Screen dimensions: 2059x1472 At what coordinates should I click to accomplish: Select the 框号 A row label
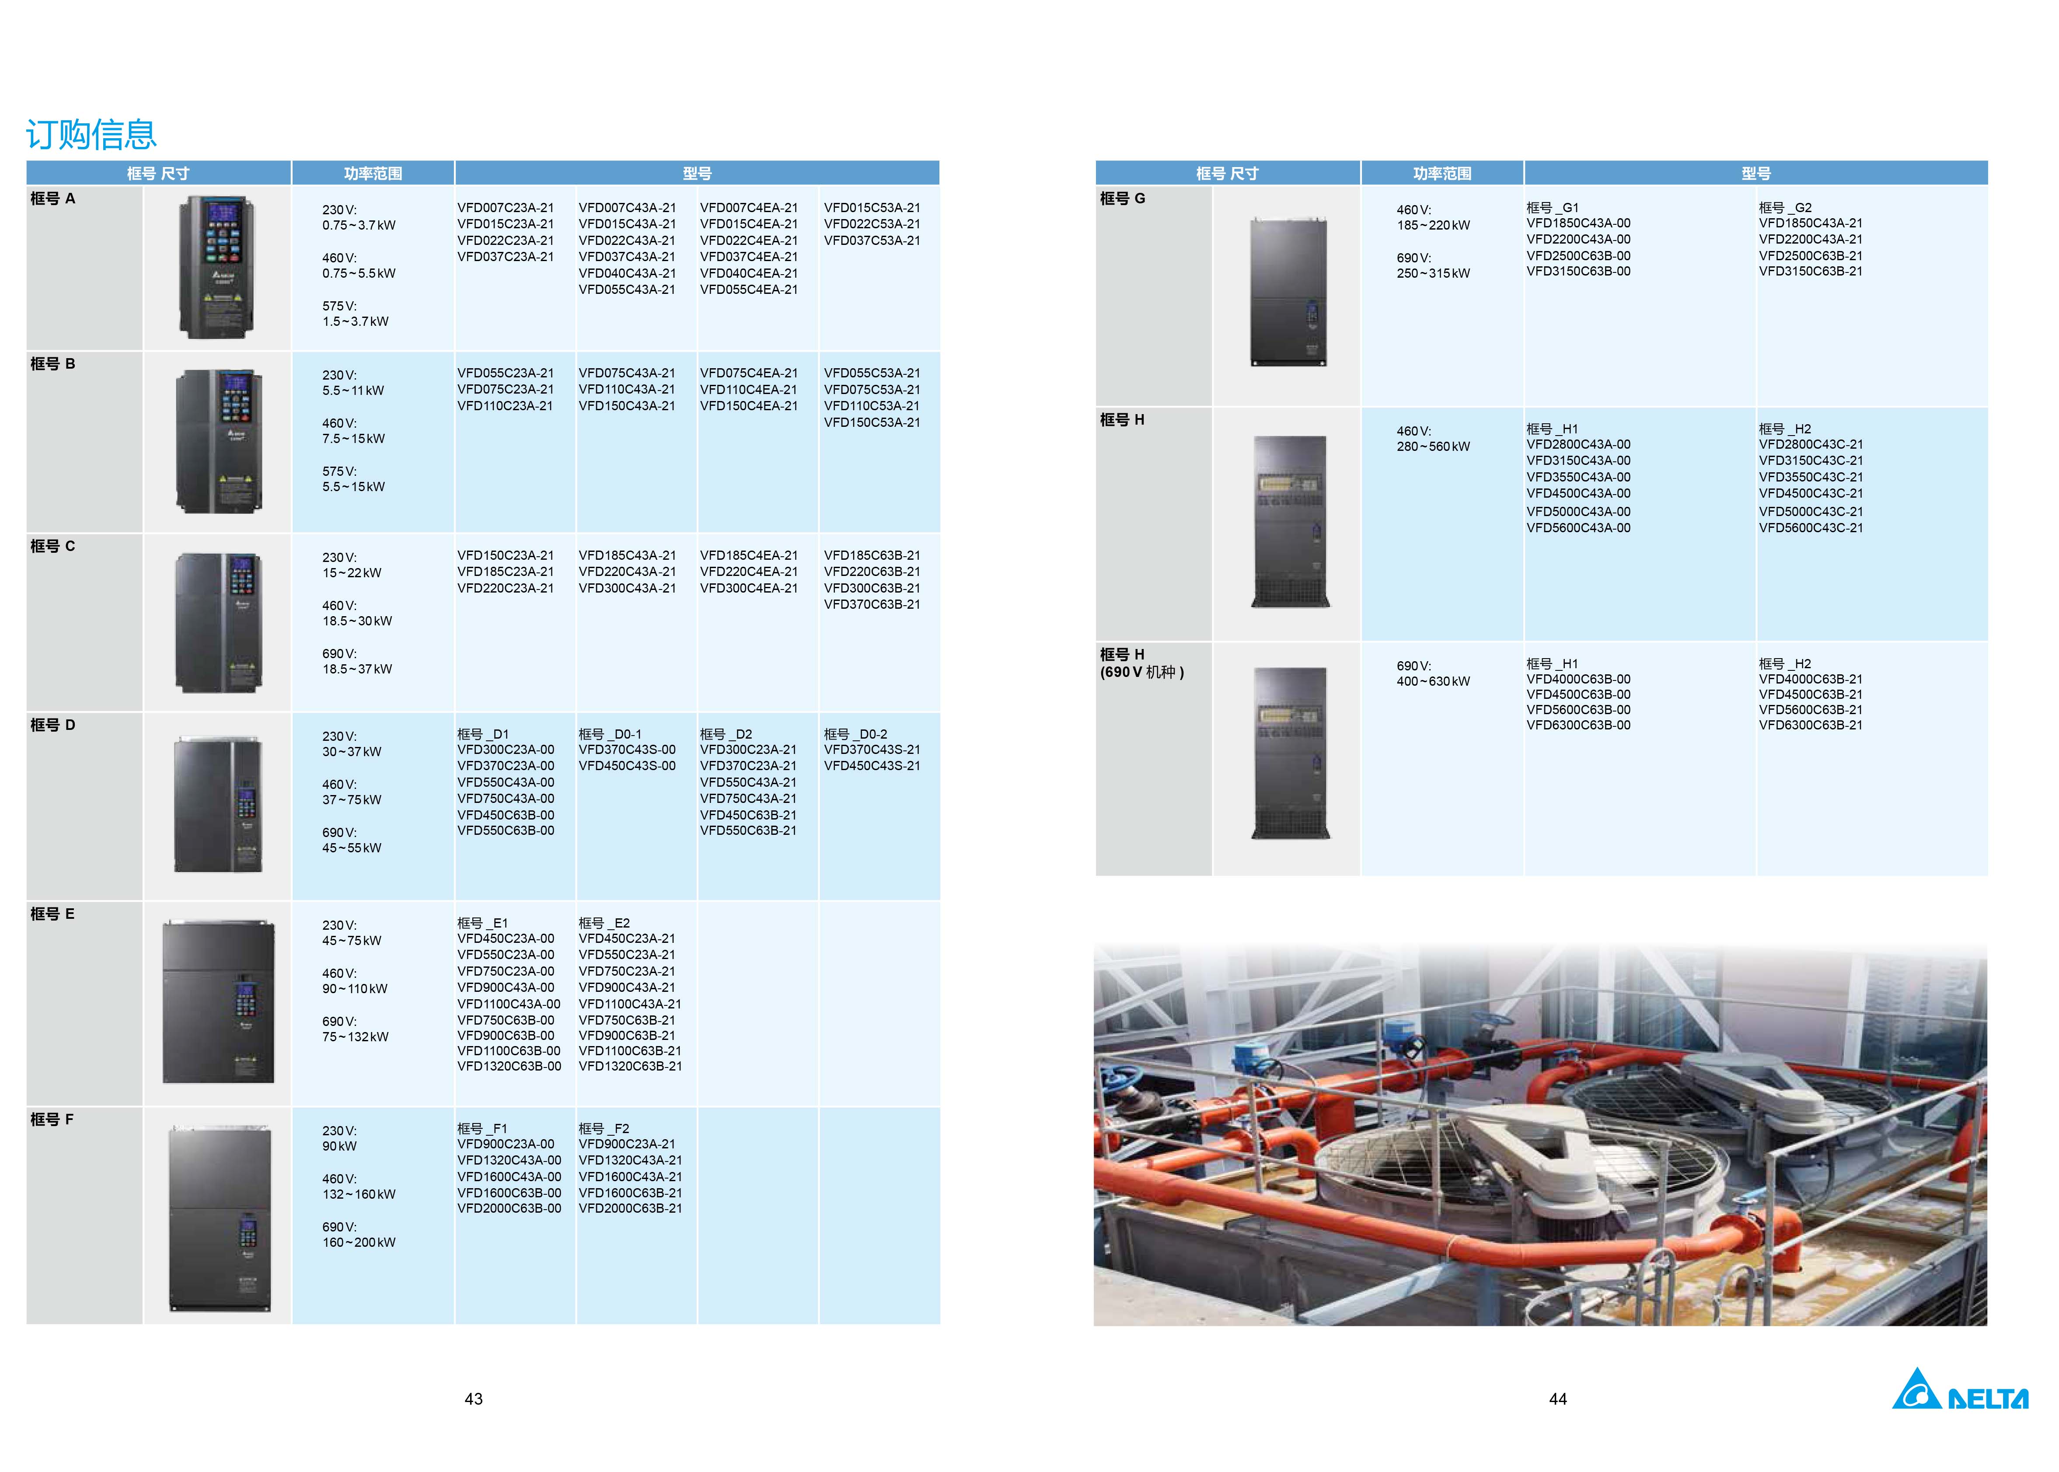pyautogui.click(x=52, y=199)
